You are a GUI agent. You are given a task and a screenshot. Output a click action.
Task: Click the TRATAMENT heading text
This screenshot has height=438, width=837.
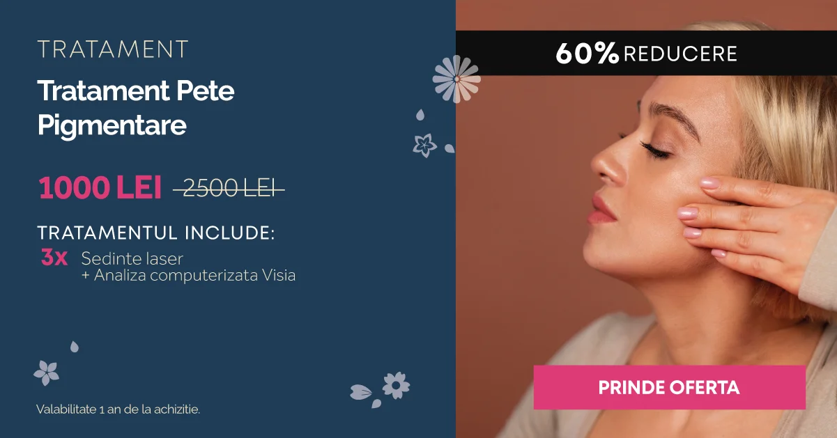pos(113,50)
